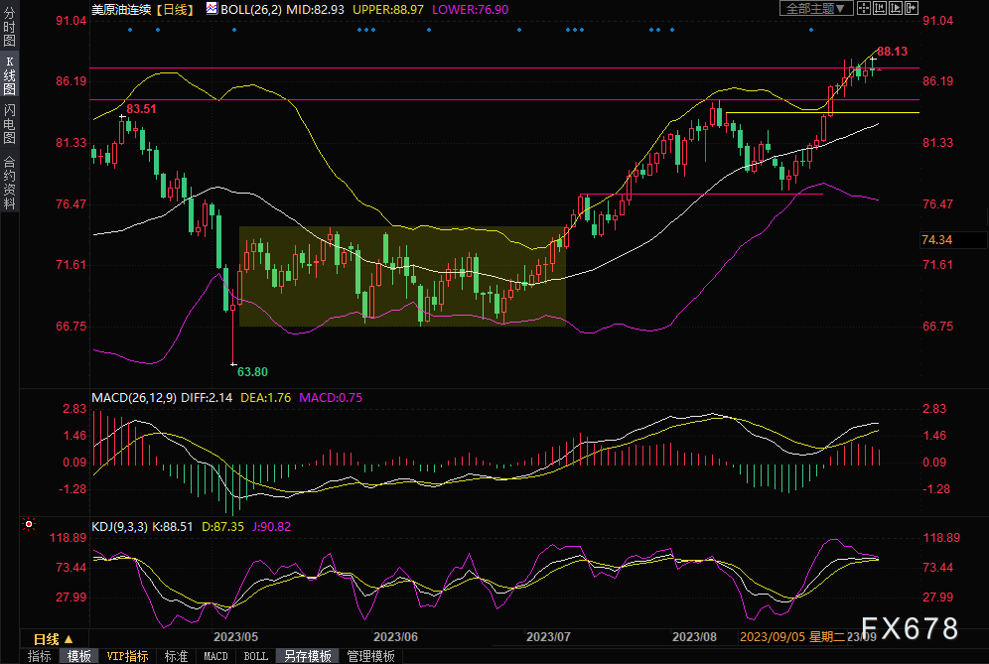This screenshot has width=989, height=664.
Task: Click the first blue event dot above the chart
Action: pyautogui.click(x=130, y=30)
